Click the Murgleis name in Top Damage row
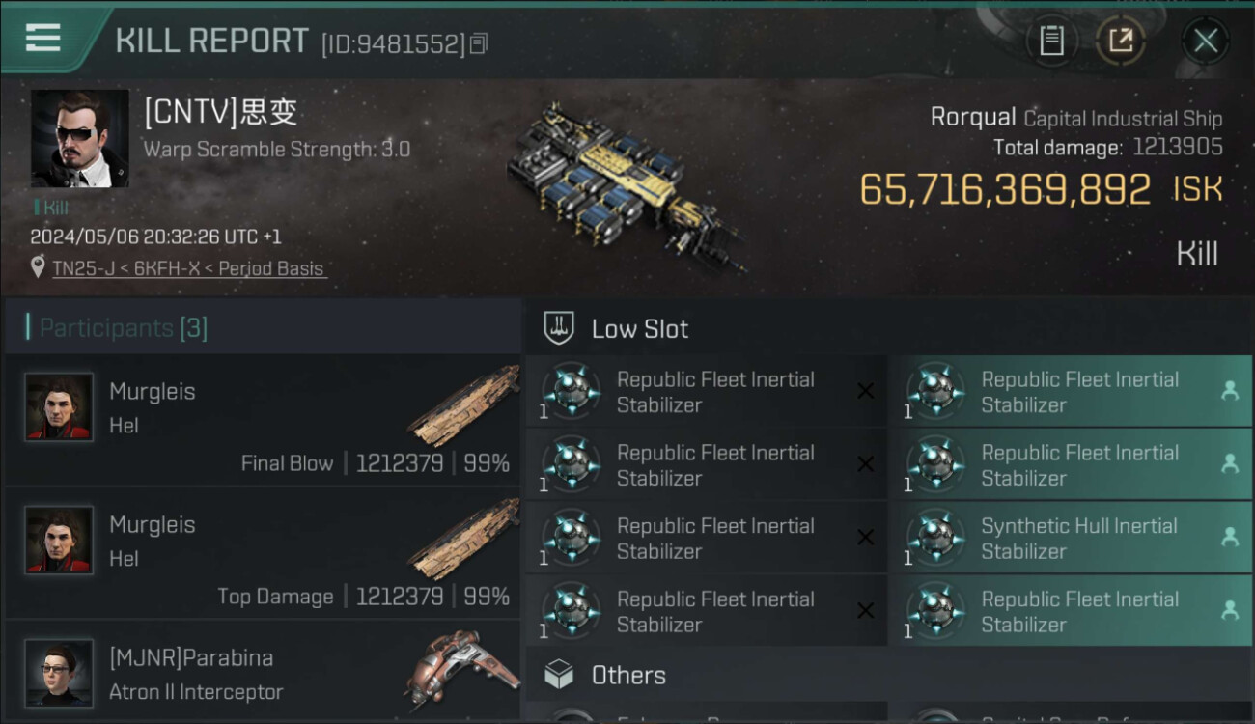The image size is (1255, 724). (x=153, y=525)
